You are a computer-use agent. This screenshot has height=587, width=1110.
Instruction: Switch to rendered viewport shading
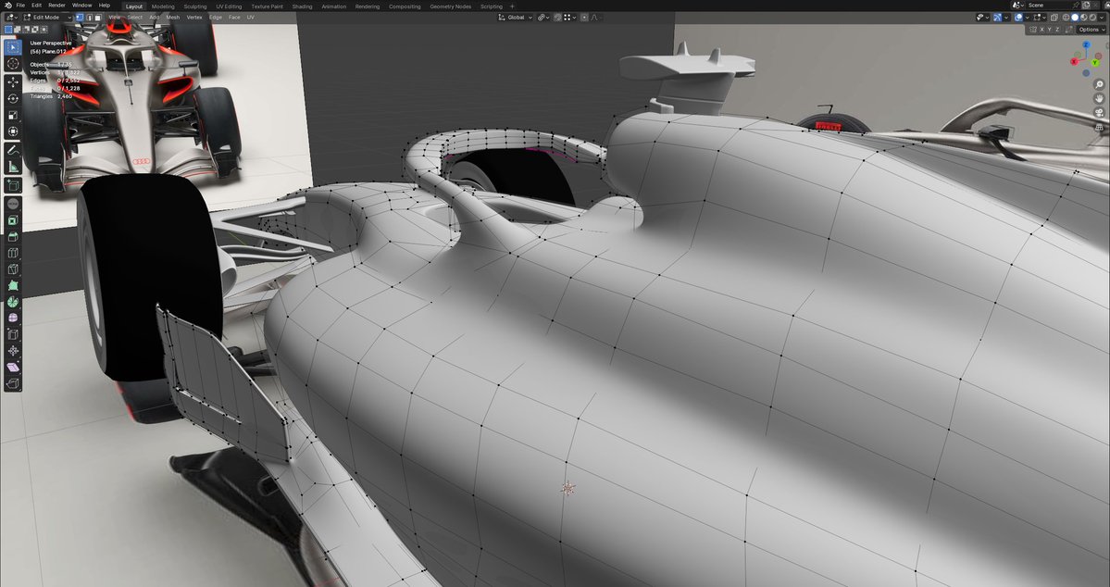point(1093,17)
